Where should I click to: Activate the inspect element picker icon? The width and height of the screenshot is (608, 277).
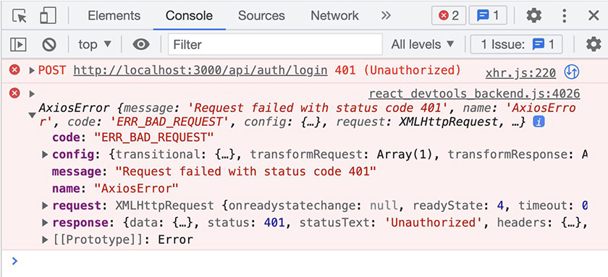[20, 16]
